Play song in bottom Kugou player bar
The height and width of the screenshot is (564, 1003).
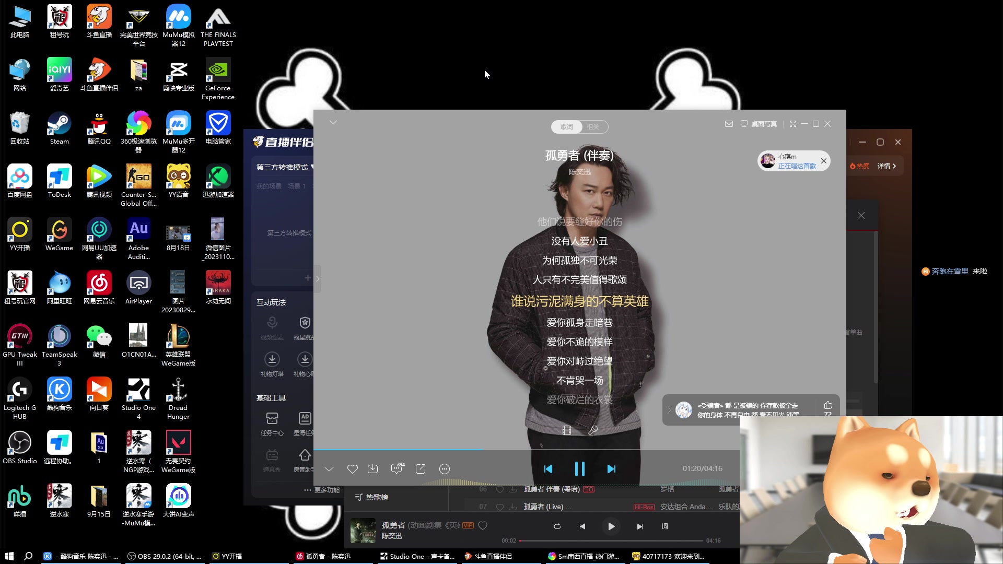coord(611,526)
